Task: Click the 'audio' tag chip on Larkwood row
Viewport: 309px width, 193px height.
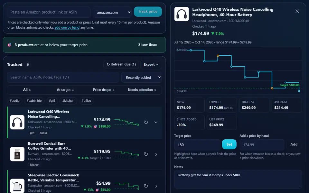Action: 43,133
